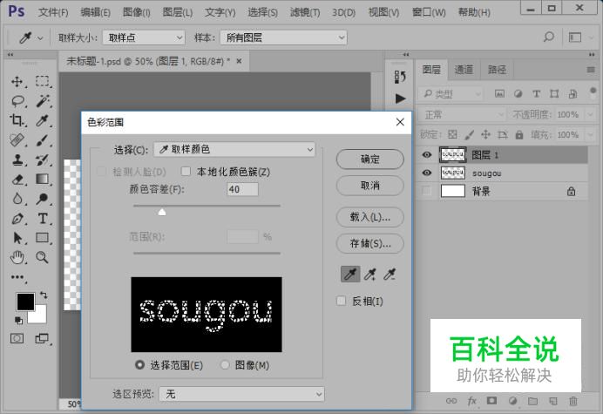
Task: Click the 载入 button
Action: [x=370, y=217]
